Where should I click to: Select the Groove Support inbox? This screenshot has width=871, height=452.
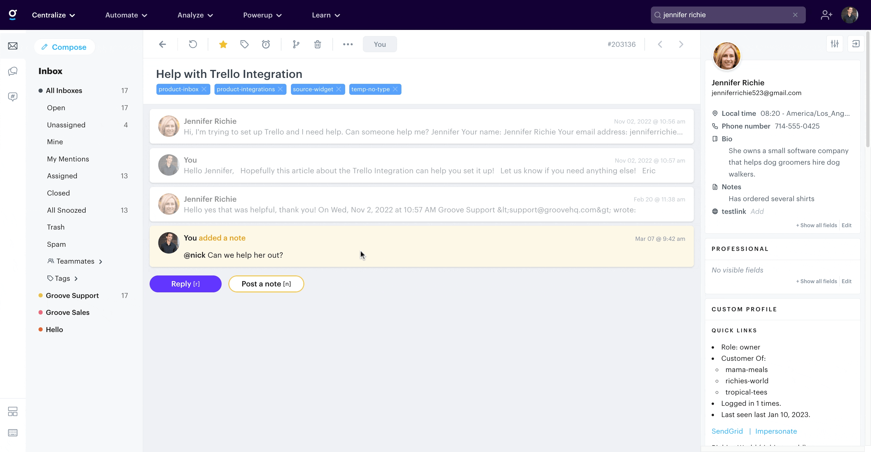[72, 295]
